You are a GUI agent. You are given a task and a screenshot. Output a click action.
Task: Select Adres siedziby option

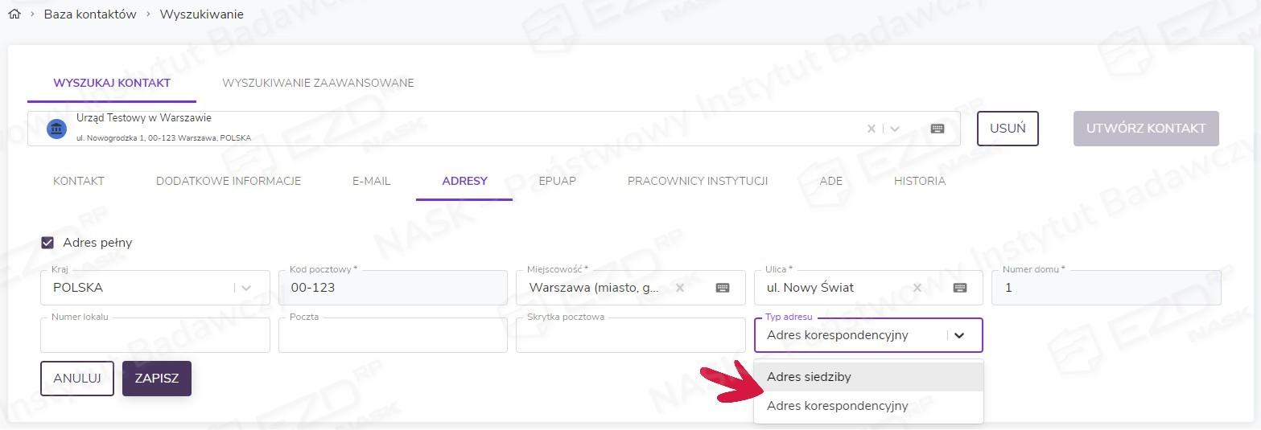(x=809, y=377)
